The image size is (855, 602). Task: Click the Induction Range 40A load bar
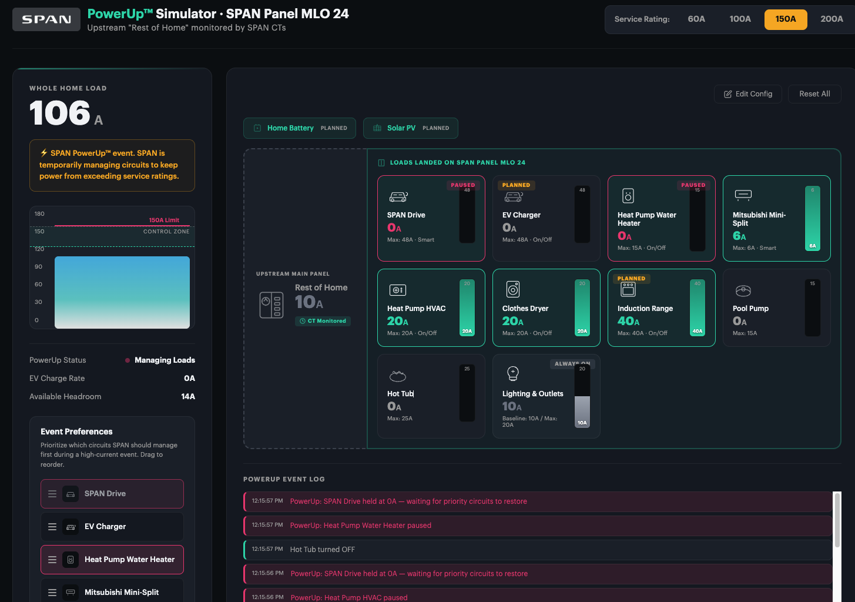pyautogui.click(x=698, y=307)
